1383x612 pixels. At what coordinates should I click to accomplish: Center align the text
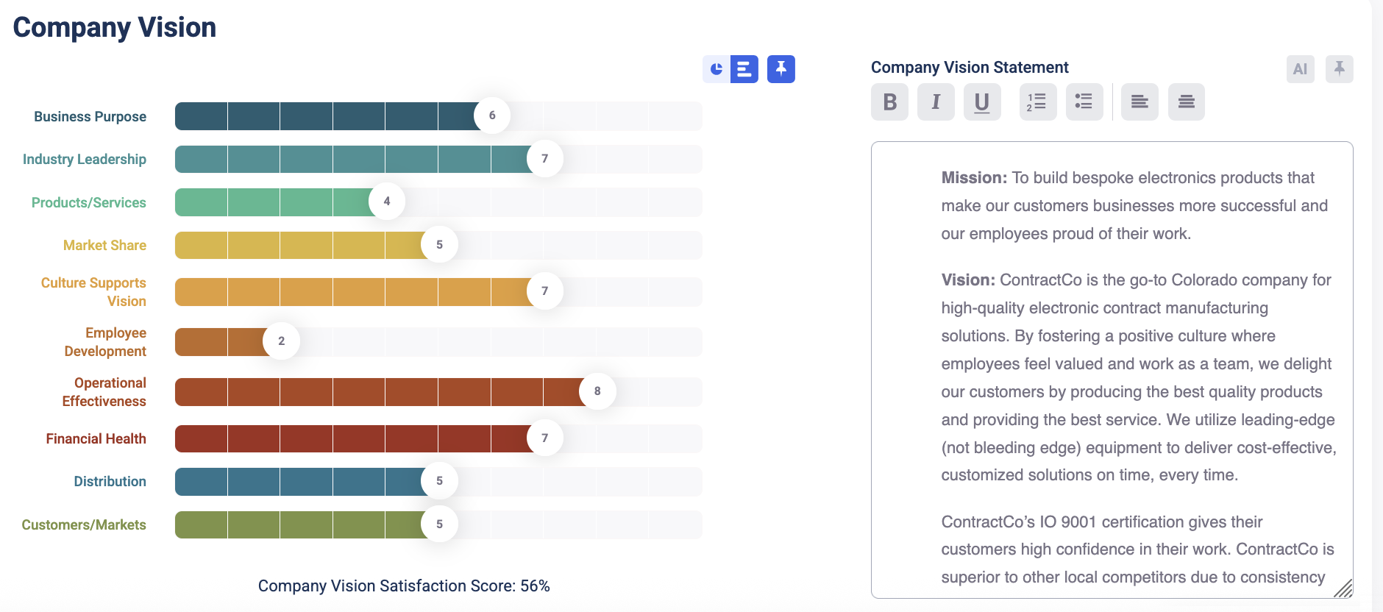1186,102
